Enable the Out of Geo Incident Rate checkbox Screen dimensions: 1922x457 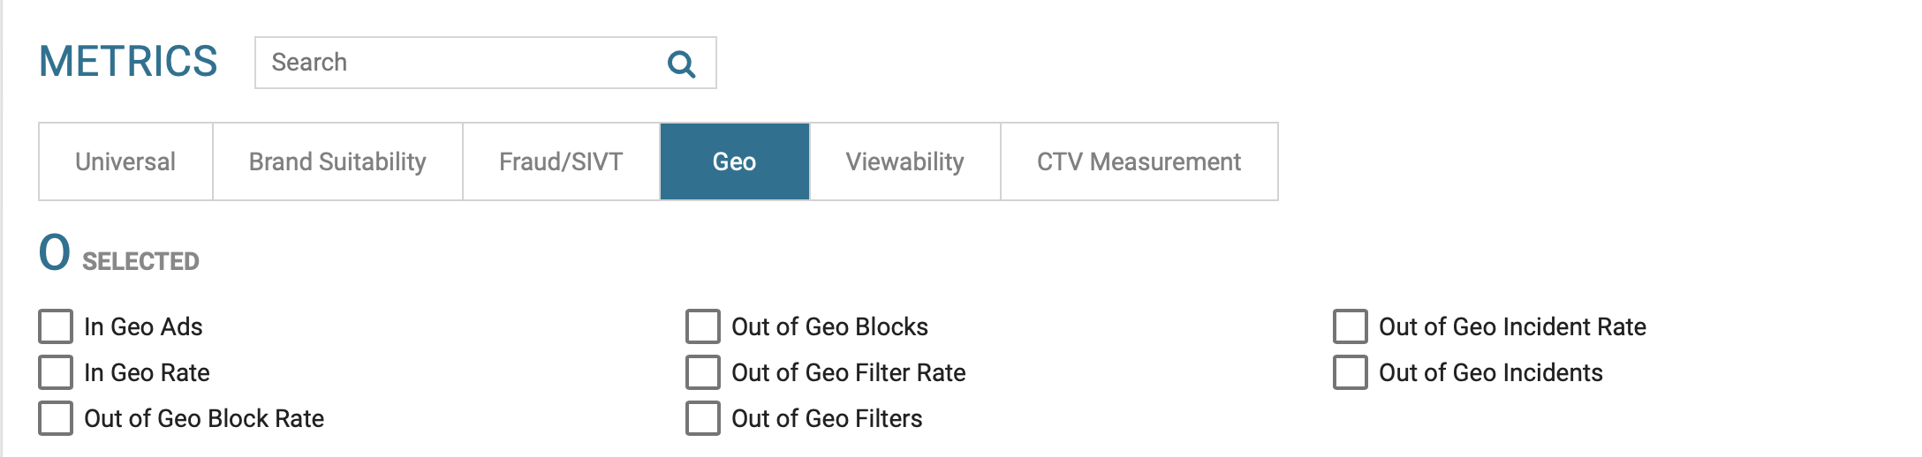[x=1351, y=326]
